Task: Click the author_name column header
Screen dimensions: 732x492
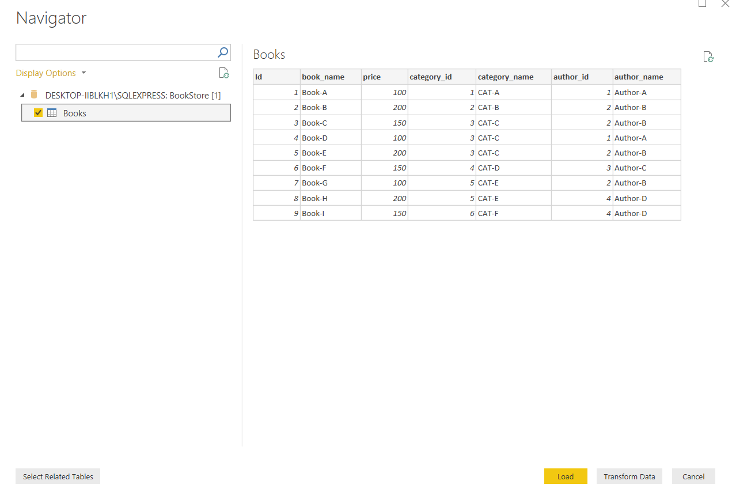Action: click(x=647, y=77)
